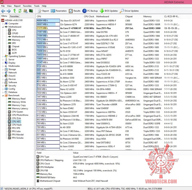Click the AIDA64 v4.60.3100 root icon
This screenshot has height=190, width=192.
click(3, 20)
